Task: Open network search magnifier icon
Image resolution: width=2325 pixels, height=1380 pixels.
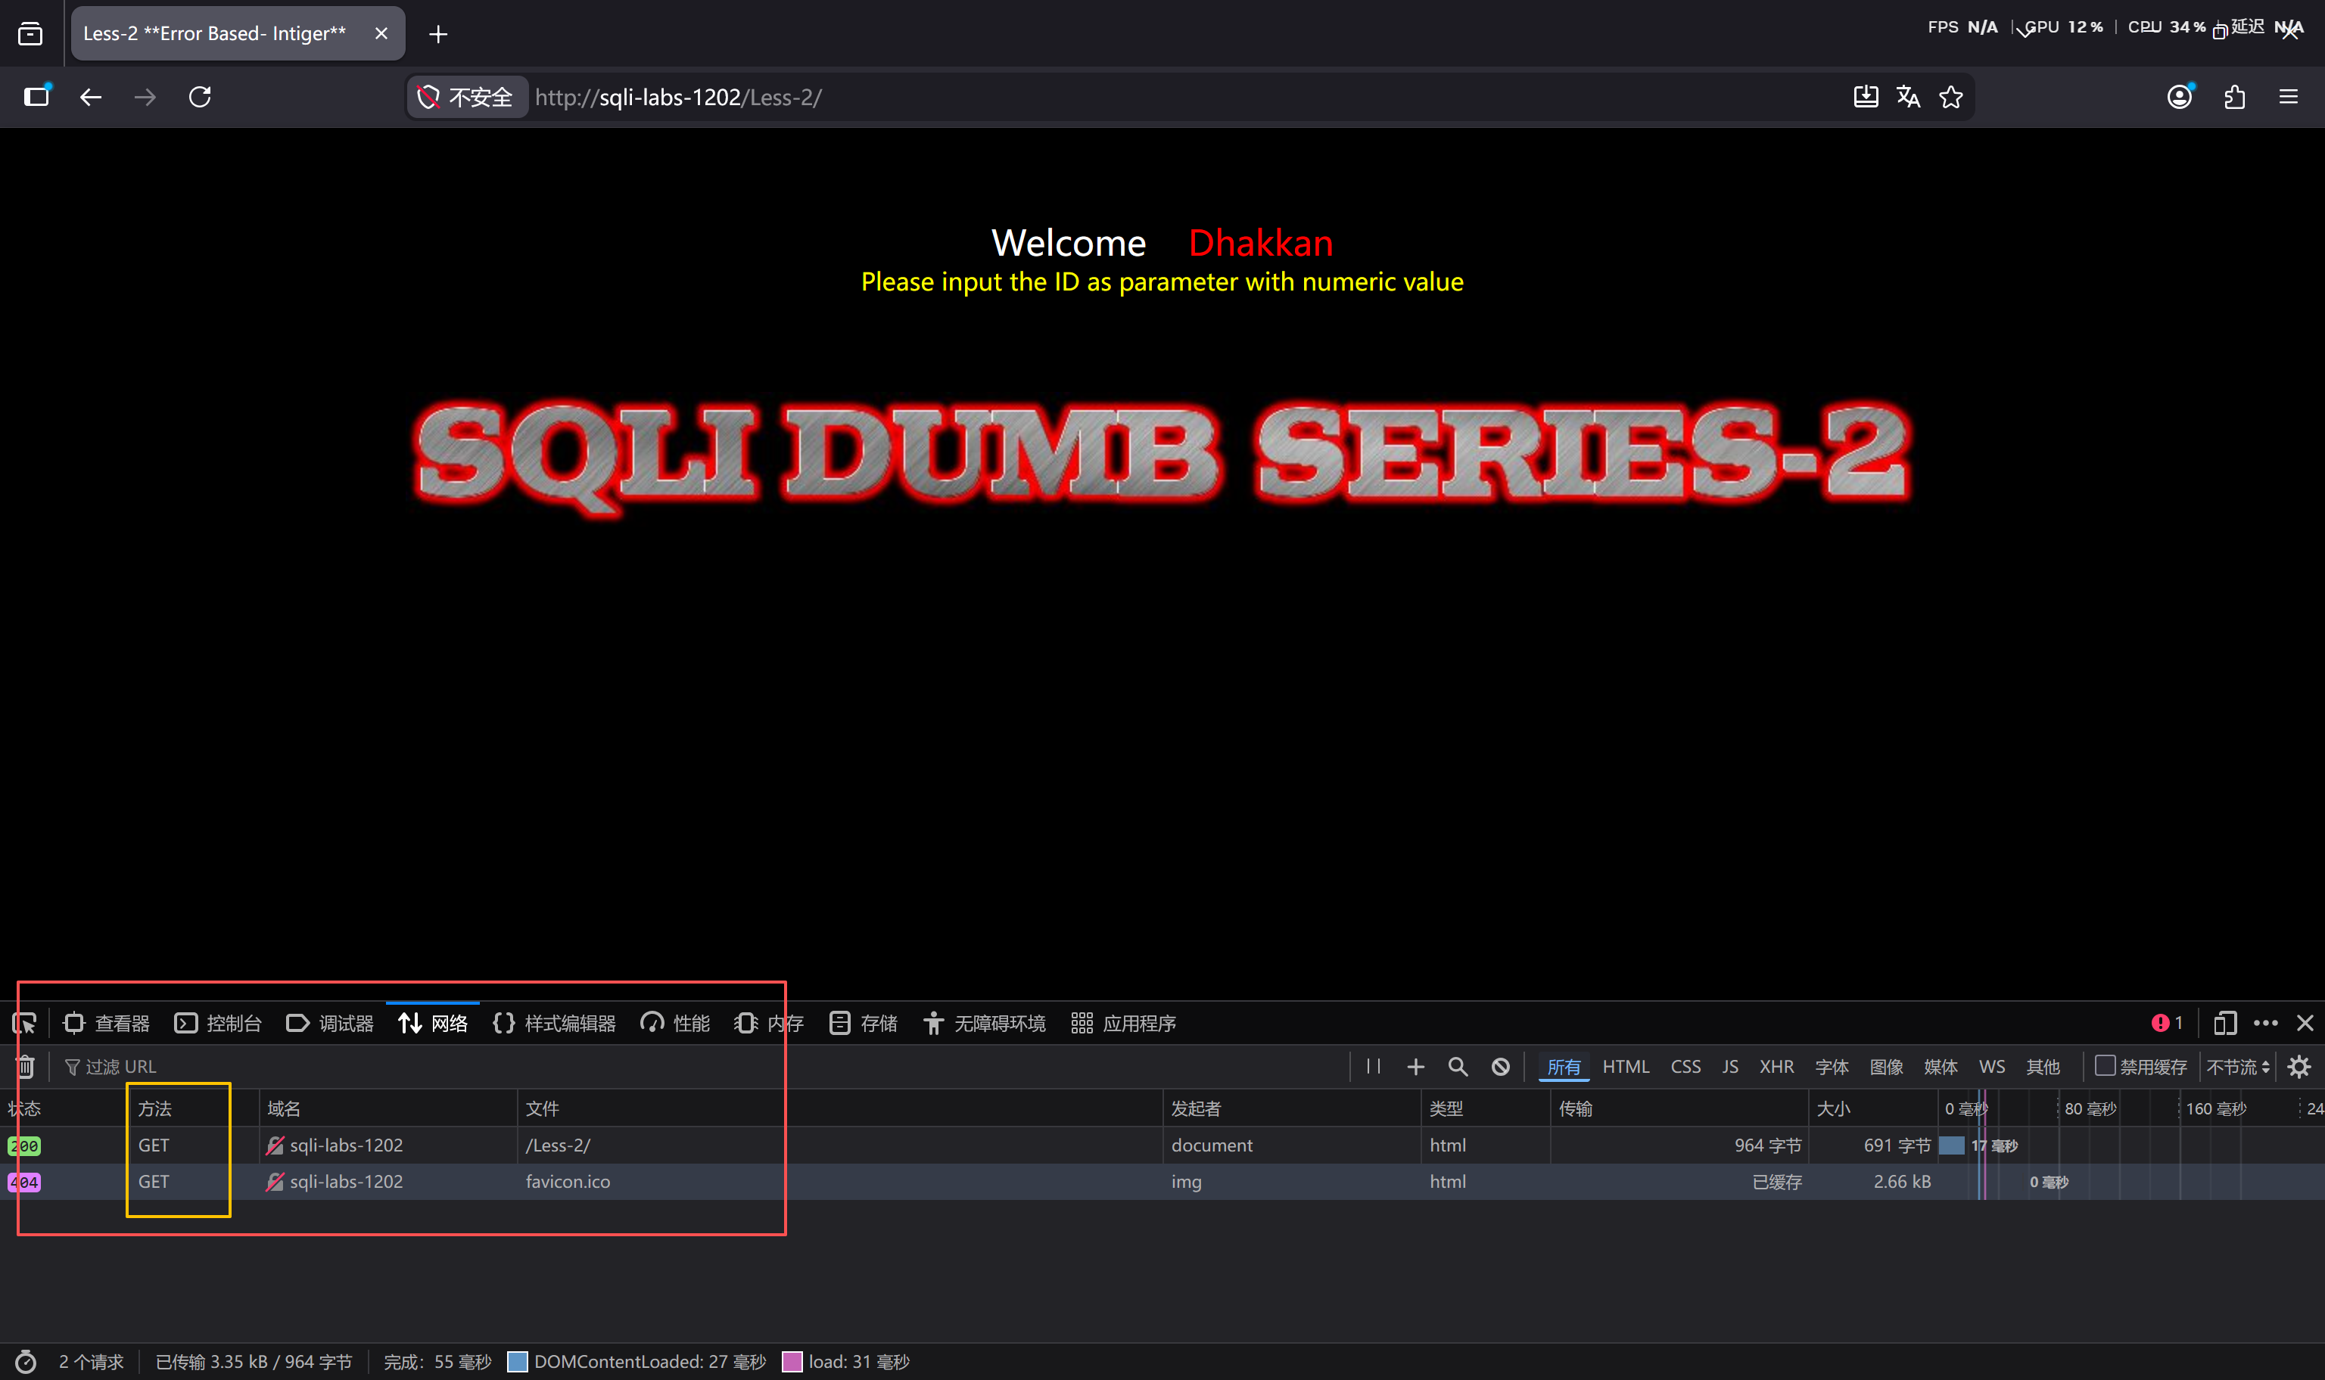Action: click(x=1458, y=1067)
